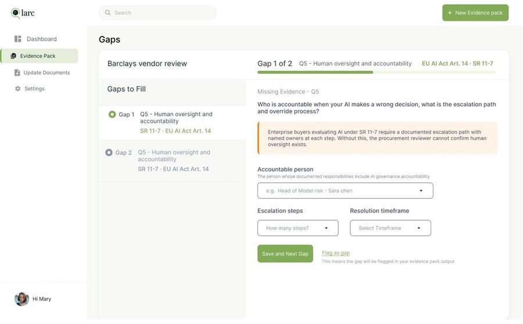Viewport: 523px width, 324px height.
Task: Select the Gap 2 radio button
Action: [109, 152]
